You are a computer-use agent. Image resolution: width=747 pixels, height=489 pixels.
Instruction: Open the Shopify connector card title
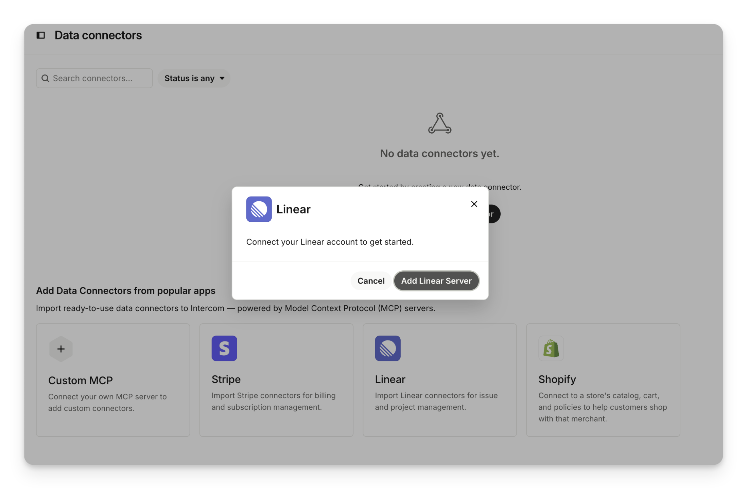[x=557, y=379]
